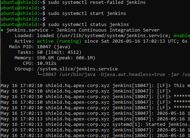Click the 'CGroup:' label
The height and width of the screenshot is (138, 190).
(24, 69)
